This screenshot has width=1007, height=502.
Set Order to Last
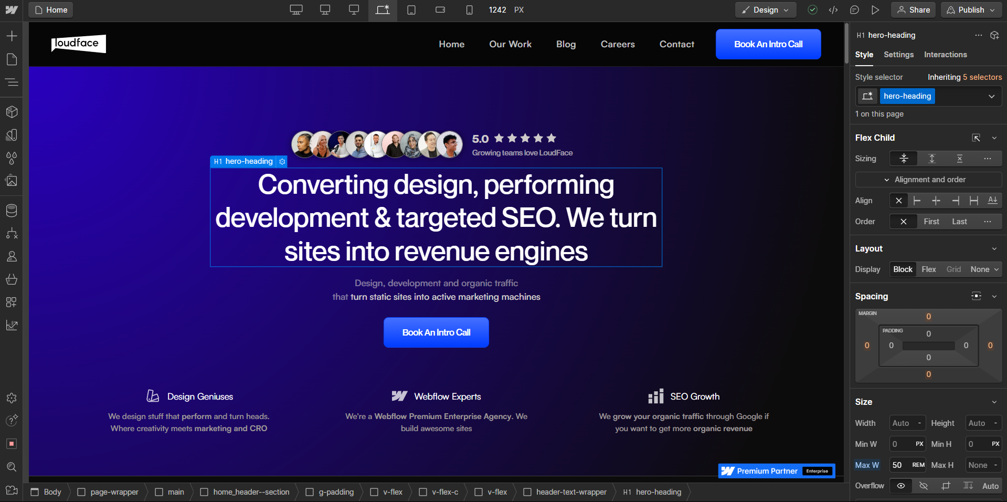[959, 222]
